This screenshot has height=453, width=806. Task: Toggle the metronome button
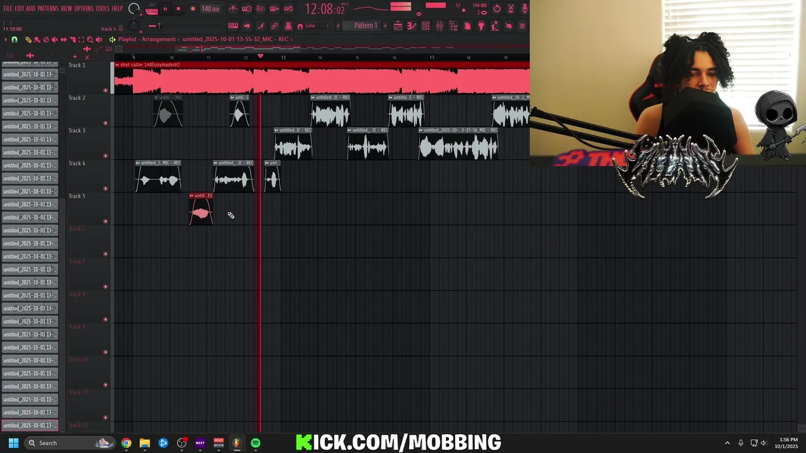pos(232,8)
